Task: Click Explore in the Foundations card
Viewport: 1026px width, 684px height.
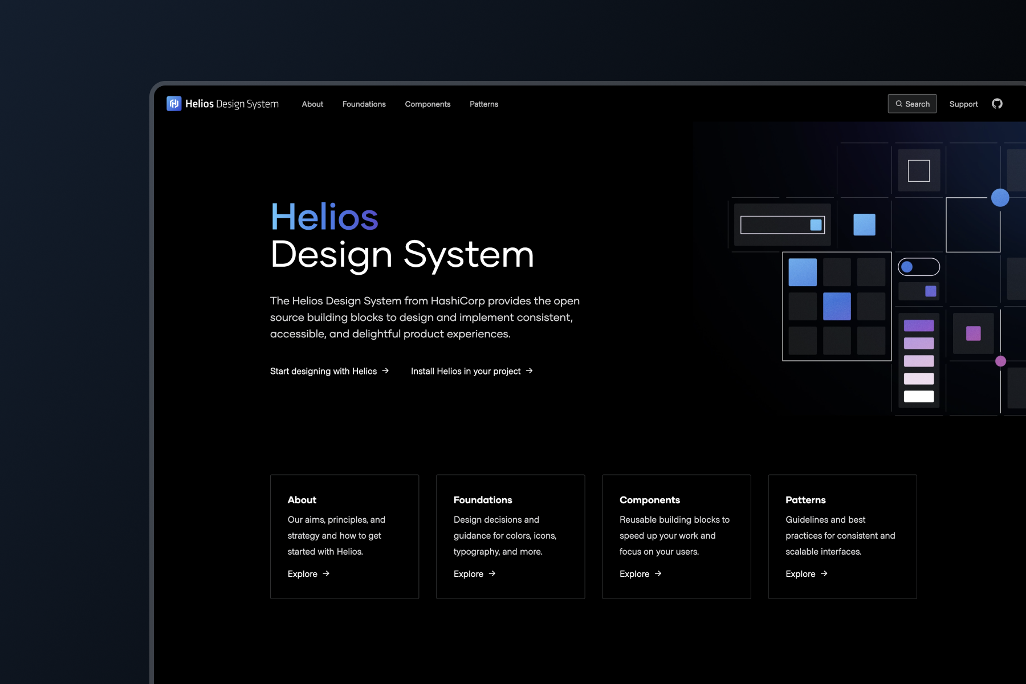Action: click(x=474, y=574)
